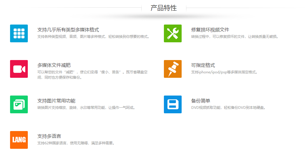
Task: Click the green picture functions icon
Action: tap(19, 104)
